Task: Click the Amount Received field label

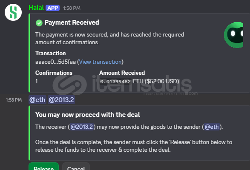Action: (122, 73)
